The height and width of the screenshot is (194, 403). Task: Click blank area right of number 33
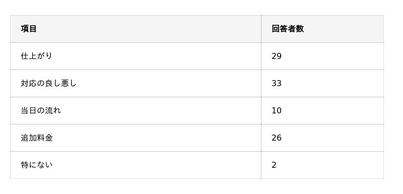(x=333, y=83)
